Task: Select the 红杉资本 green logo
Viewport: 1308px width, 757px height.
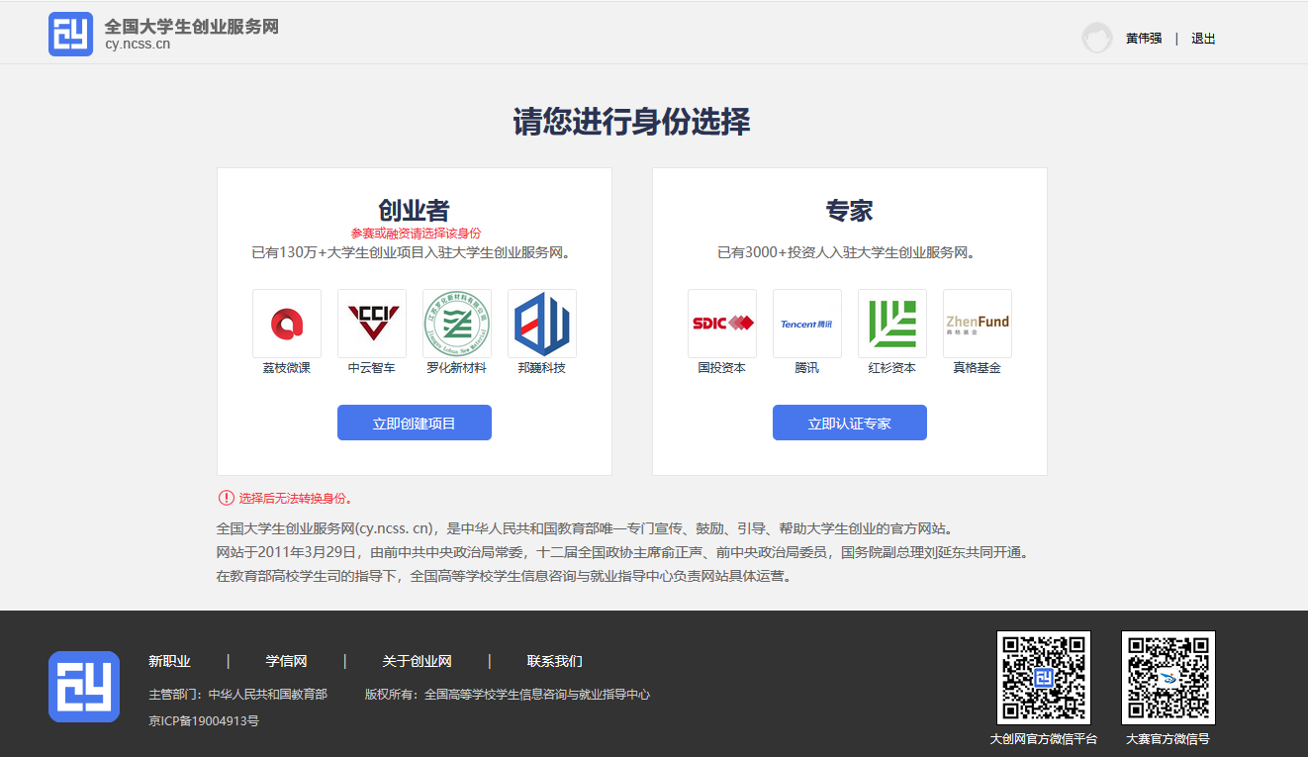Action: point(892,324)
